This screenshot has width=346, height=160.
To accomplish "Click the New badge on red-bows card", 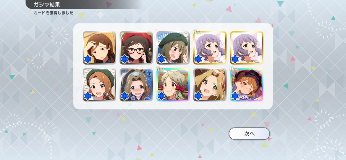I will (x=160, y=69).
